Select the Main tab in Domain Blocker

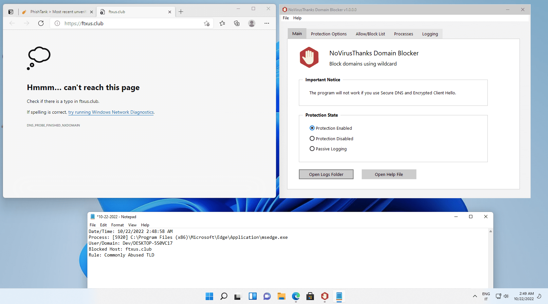click(297, 34)
